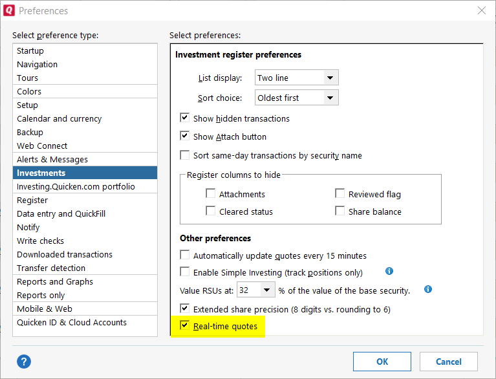Close the Preferences dialog with X

481,10
